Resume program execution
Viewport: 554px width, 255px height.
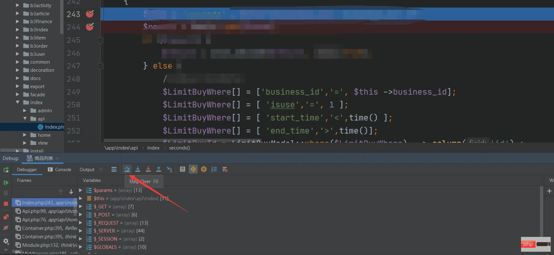coord(6,183)
